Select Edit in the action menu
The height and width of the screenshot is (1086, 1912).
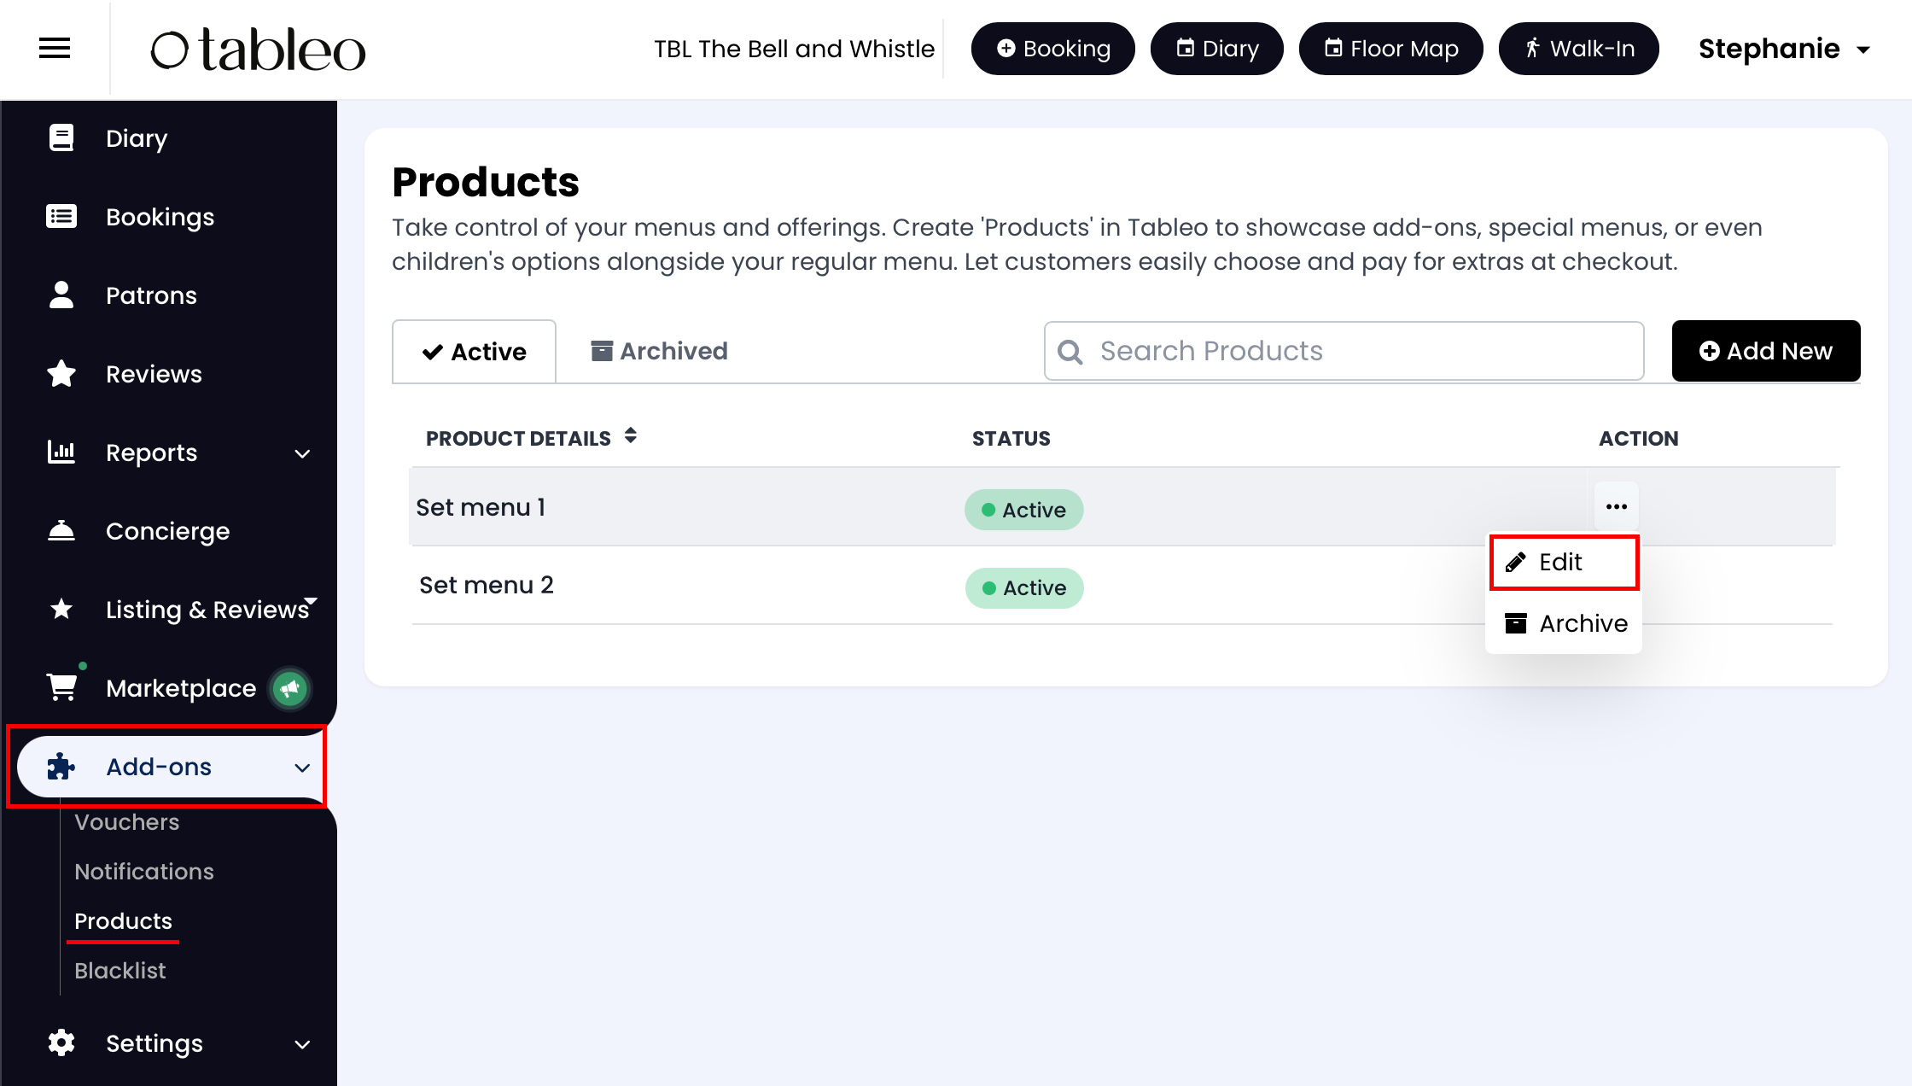pos(1562,562)
